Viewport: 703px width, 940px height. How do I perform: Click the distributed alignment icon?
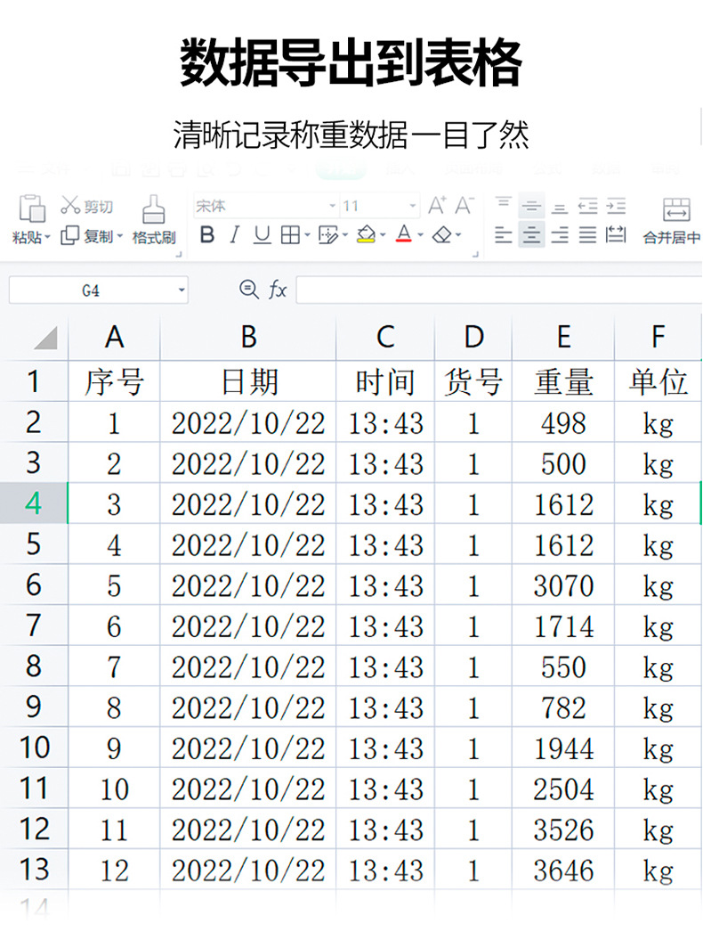tap(616, 234)
